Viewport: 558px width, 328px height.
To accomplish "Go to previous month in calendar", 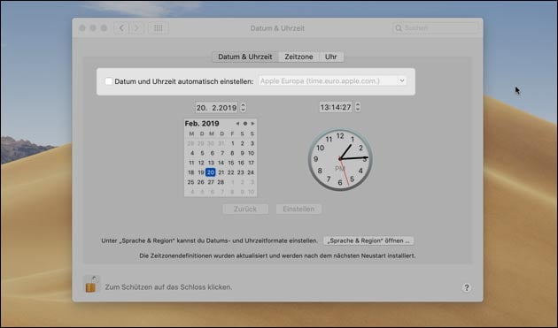I will pos(237,124).
